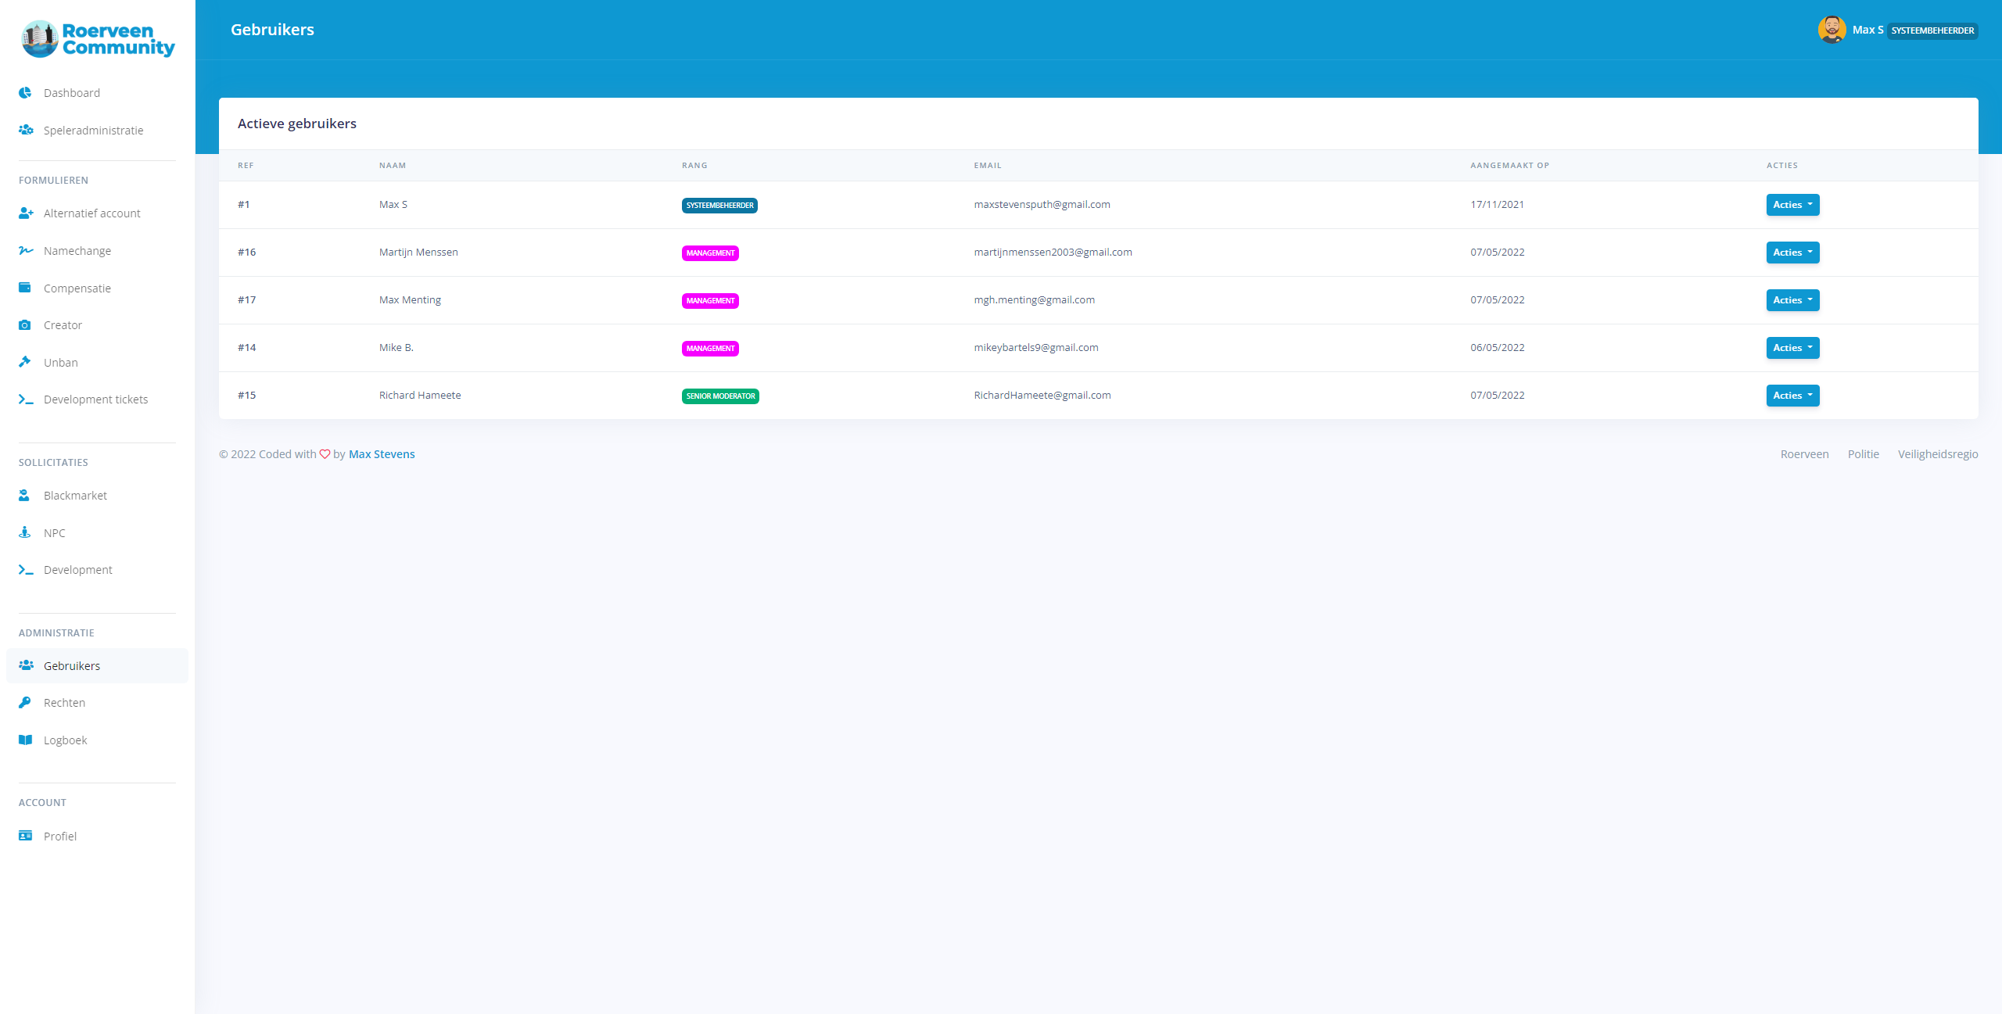Open Acties dropdown for Max S
Image resolution: width=2002 pixels, height=1014 pixels.
pyautogui.click(x=1792, y=205)
